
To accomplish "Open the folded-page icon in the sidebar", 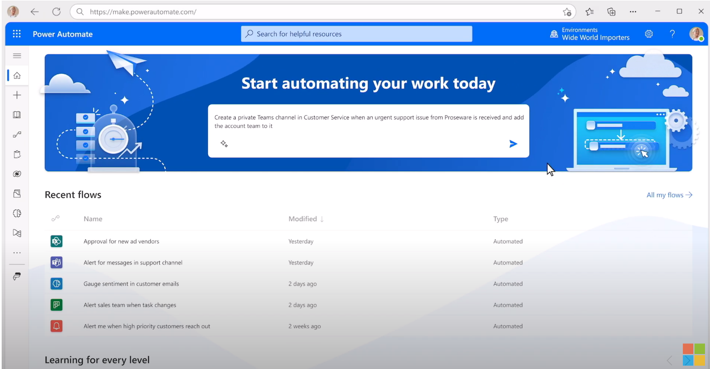I will 17,194.
